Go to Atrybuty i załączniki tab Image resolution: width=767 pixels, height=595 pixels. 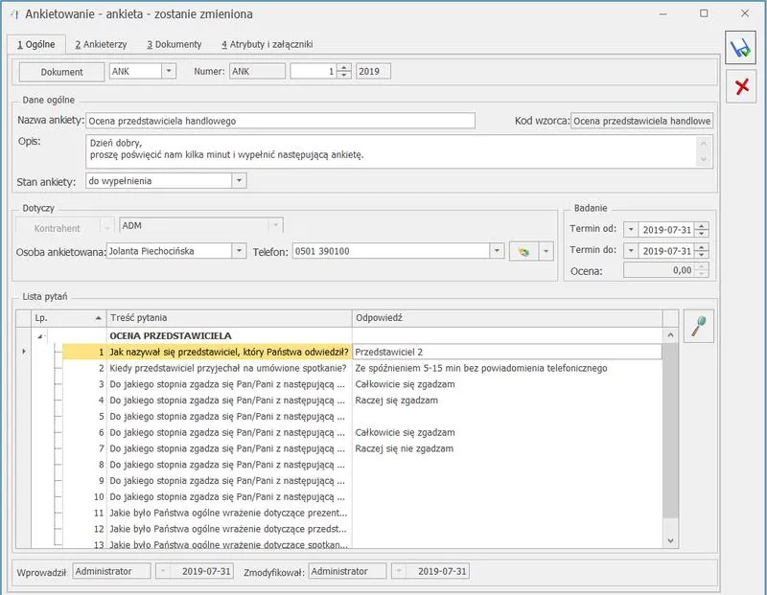pyautogui.click(x=267, y=44)
